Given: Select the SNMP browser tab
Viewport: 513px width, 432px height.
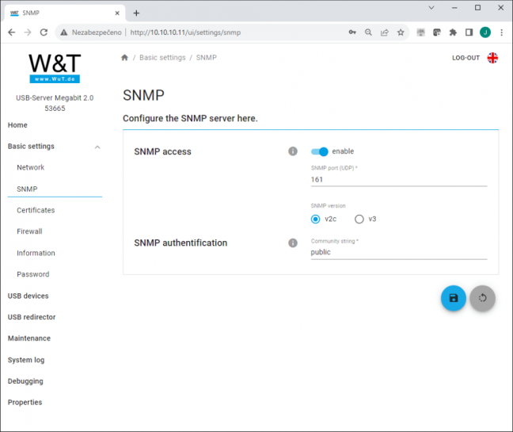Looking at the screenshot, I should tap(65, 13).
